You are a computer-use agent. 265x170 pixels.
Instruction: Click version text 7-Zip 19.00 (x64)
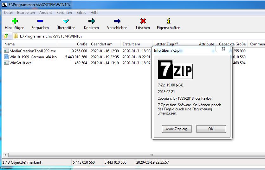tap(171, 85)
